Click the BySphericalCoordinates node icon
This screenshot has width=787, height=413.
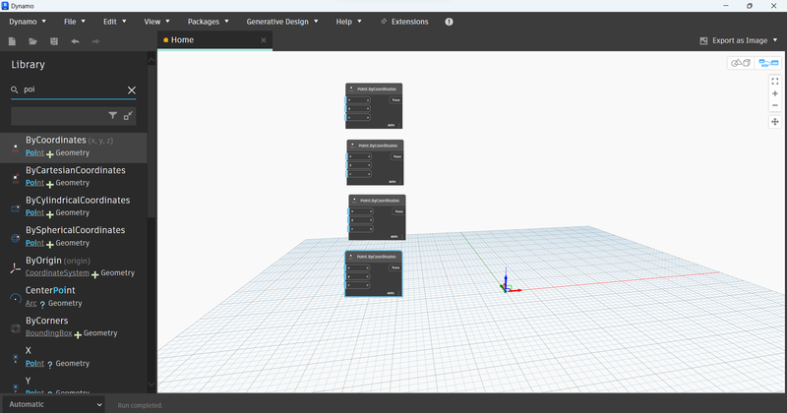tap(15, 238)
